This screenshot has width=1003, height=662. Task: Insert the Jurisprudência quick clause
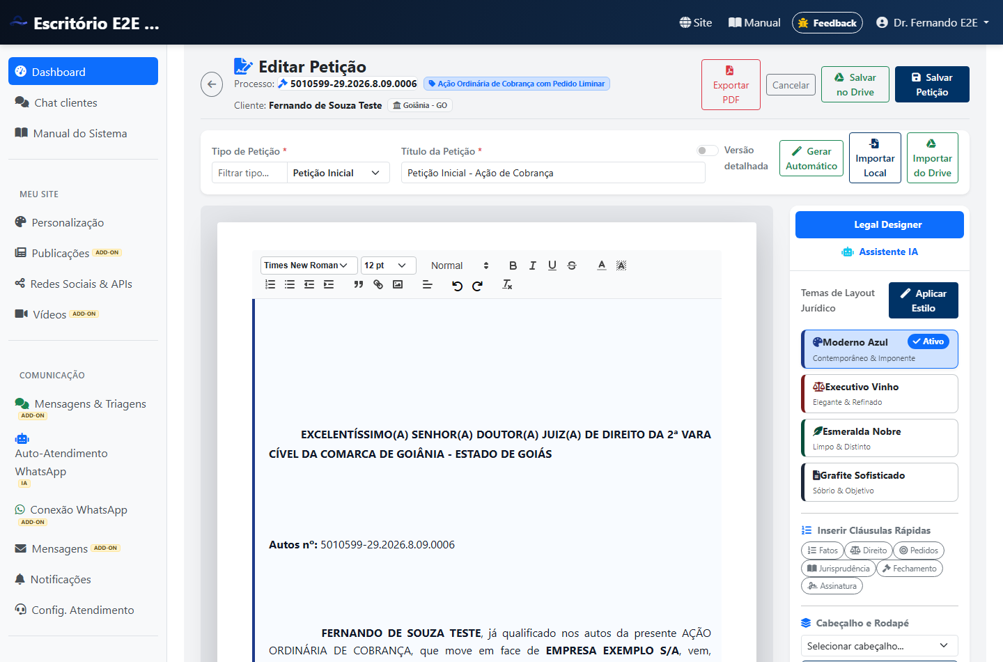pos(839,569)
